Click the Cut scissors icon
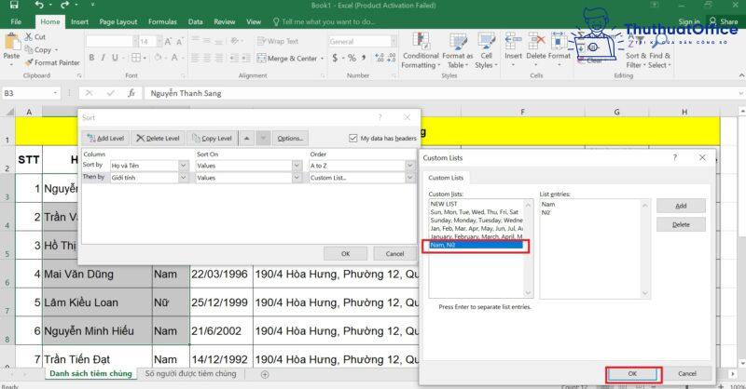Image resolution: width=746 pixels, height=389 pixels. tap(29, 36)
